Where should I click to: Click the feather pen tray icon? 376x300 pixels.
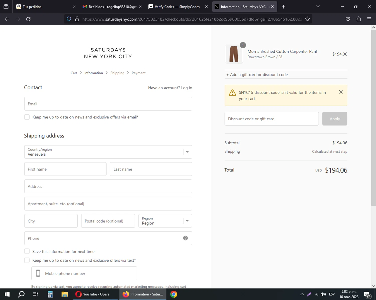point(309,294)
